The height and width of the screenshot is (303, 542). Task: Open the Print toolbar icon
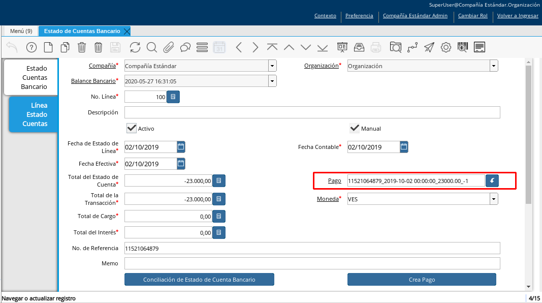(376, 47)
